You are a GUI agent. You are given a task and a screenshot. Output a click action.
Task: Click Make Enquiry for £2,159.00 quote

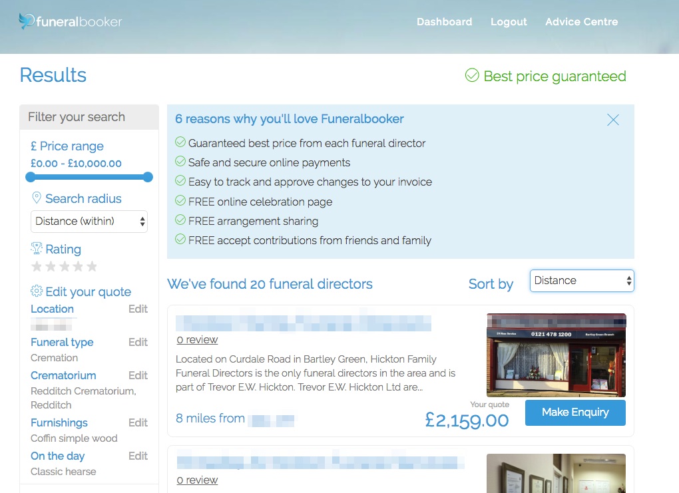click(x=575, y=412)
